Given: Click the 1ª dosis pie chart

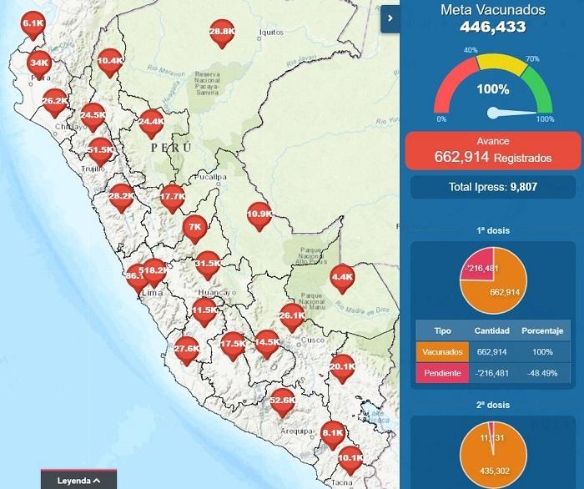Looking at the screenshot, I should (x=492, y=279).
